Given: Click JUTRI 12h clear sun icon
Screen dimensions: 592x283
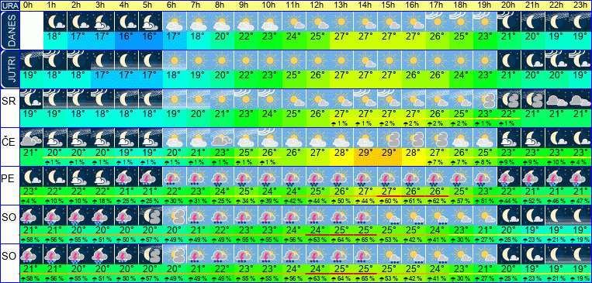Looking at the screenshot, I should [x=318, y=60].
